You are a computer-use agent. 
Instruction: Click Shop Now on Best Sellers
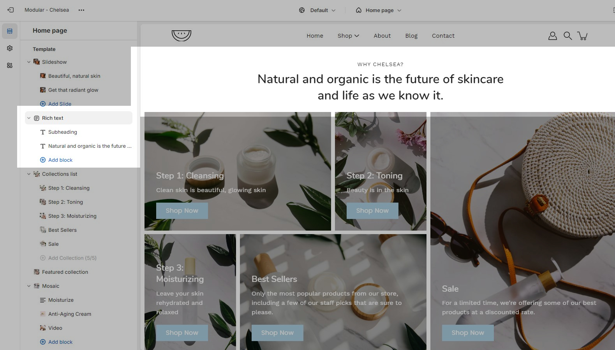277,333
